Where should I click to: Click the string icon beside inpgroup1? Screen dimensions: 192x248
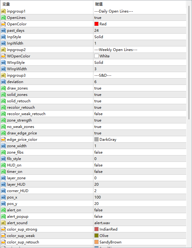[x=3, y=11]
